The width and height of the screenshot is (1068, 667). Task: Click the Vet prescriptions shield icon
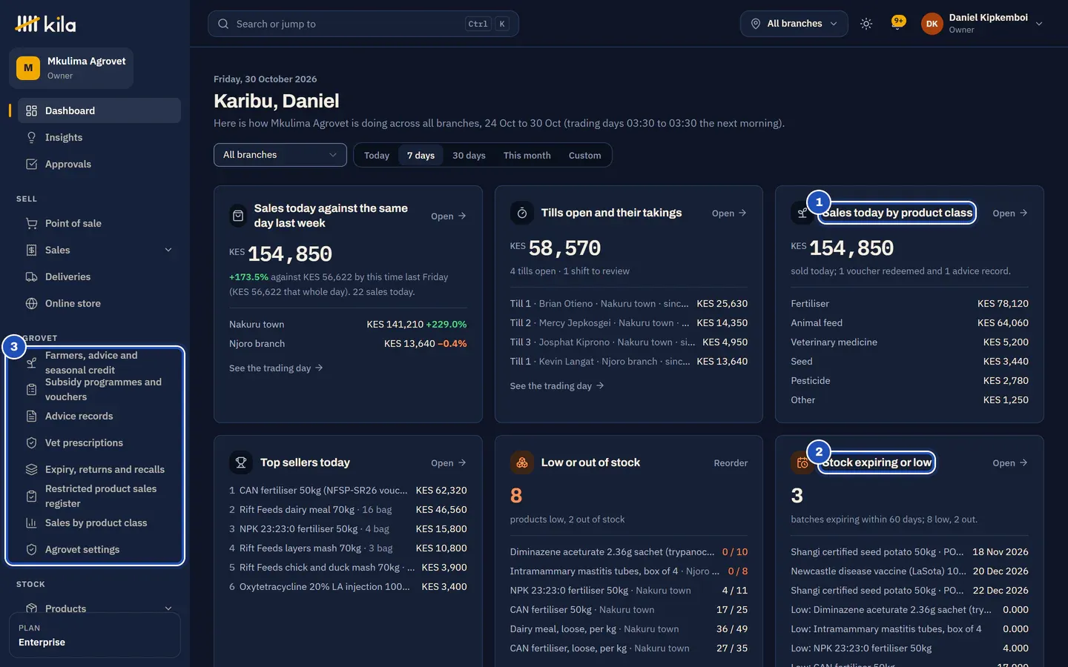(x=31, y=442)
